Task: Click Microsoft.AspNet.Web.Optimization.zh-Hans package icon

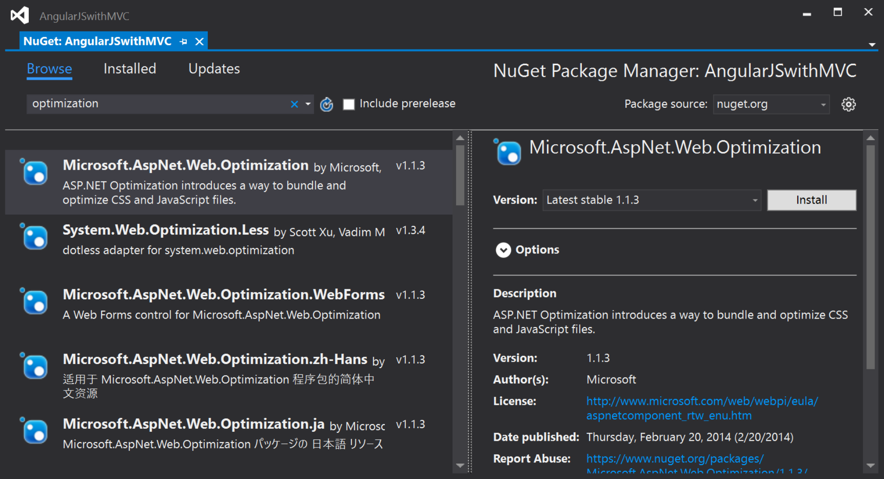Action: pyautogui.click(x=34, y=366)
